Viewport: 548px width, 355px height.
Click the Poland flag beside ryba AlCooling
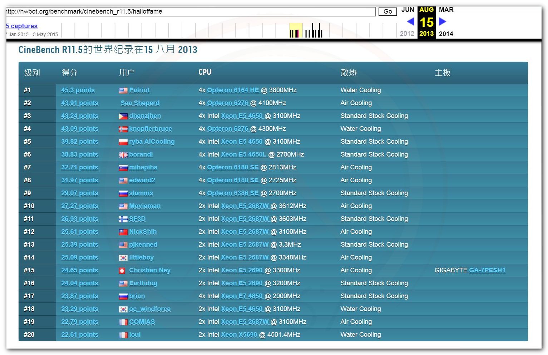123,142
